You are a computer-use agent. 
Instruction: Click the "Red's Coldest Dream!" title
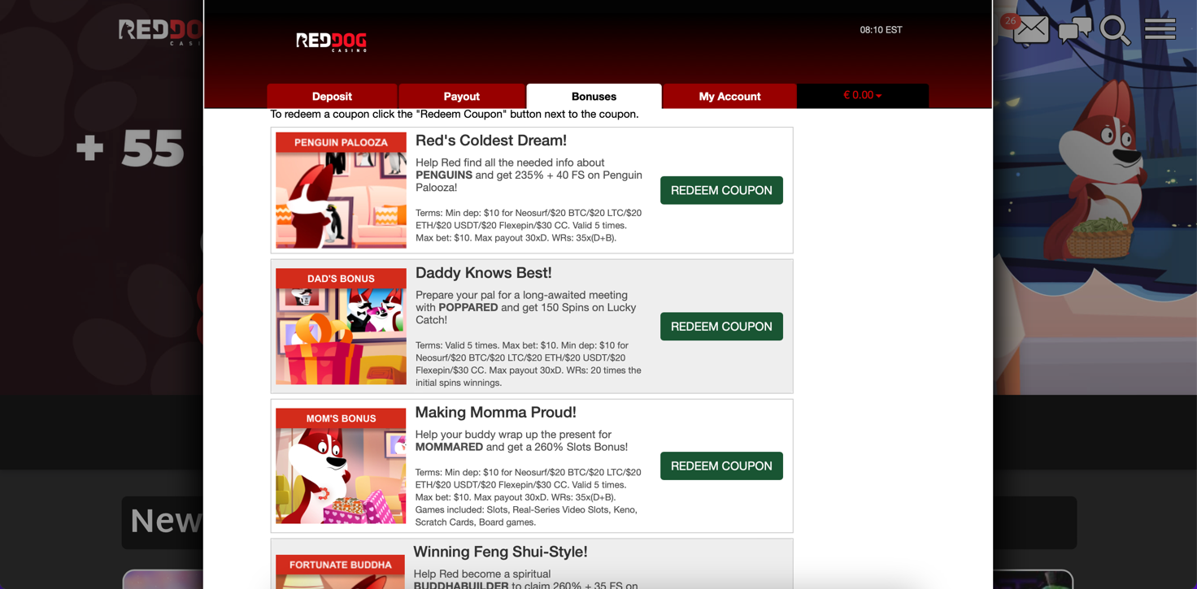tap(491, 141)
